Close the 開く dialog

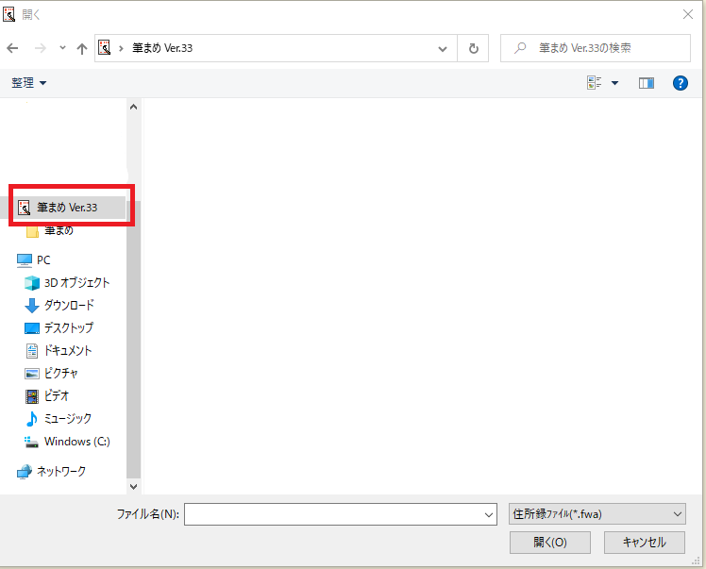(687, 14)
